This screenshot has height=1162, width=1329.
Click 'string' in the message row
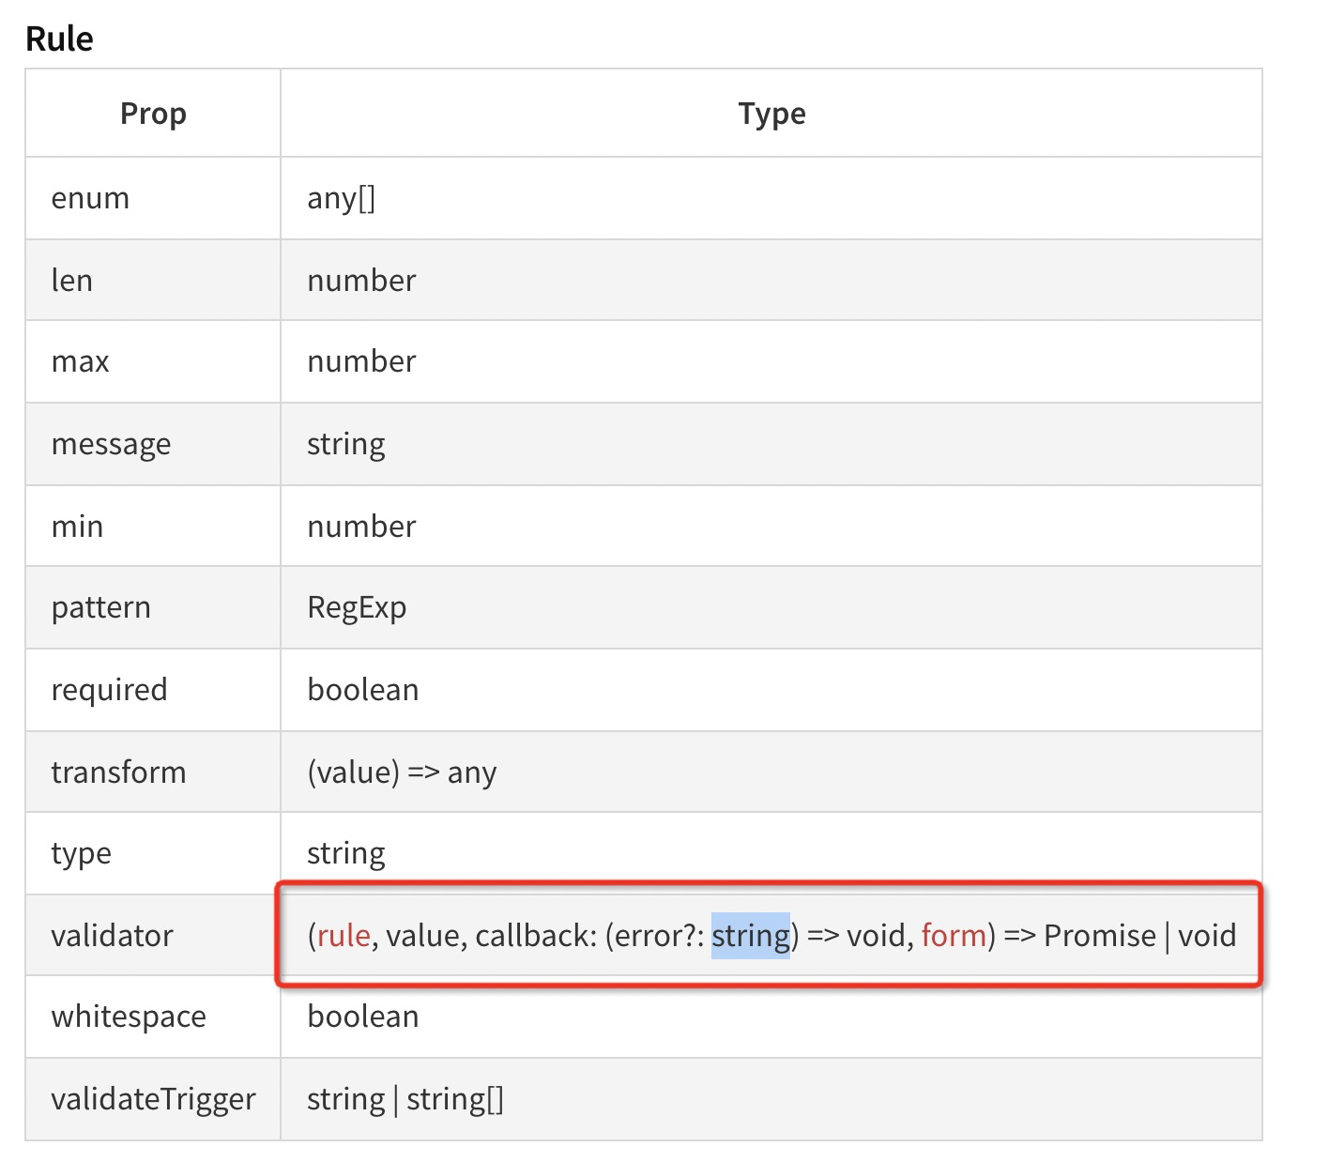pos(345,444)
